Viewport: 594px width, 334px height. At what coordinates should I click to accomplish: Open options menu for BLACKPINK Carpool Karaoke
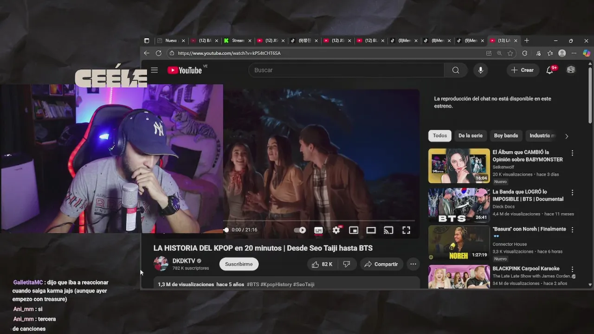[x=572, y=269]
